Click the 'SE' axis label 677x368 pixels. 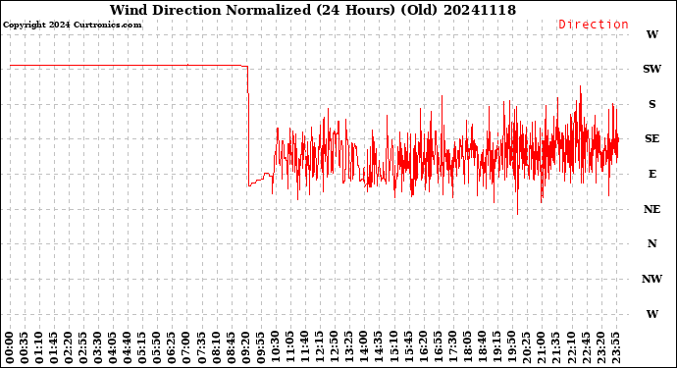[x=651, y=138]
